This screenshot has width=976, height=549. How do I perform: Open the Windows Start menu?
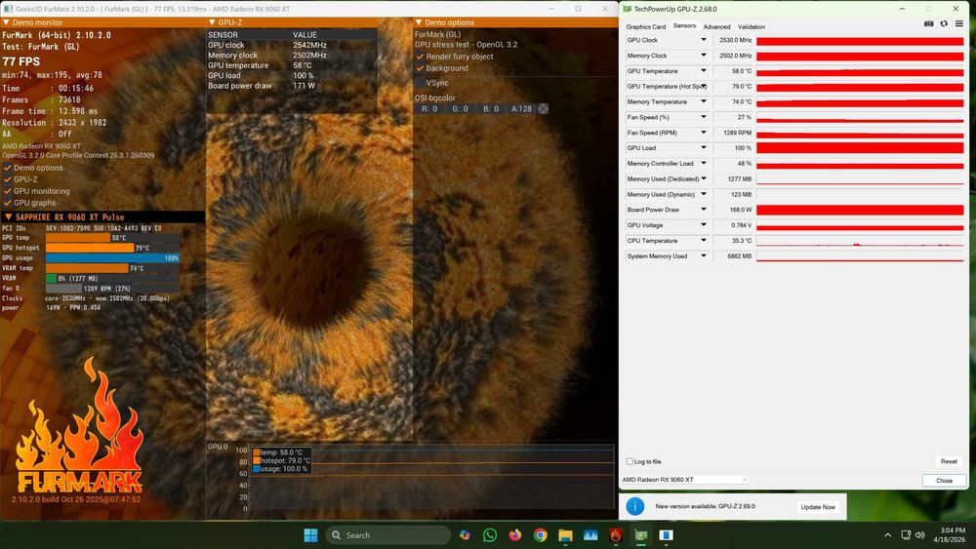(x=310, y=534)
